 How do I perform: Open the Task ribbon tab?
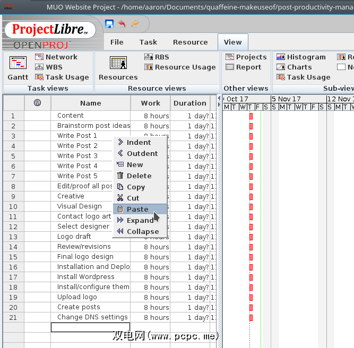click(148, 42)
